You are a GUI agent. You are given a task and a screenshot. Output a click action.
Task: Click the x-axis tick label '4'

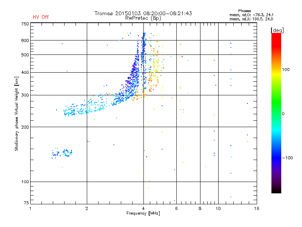[x=143, y=209]
